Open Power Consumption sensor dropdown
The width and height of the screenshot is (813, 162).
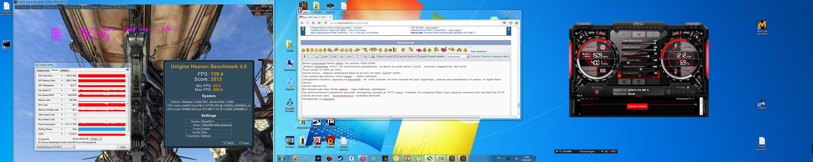[62, 124]
